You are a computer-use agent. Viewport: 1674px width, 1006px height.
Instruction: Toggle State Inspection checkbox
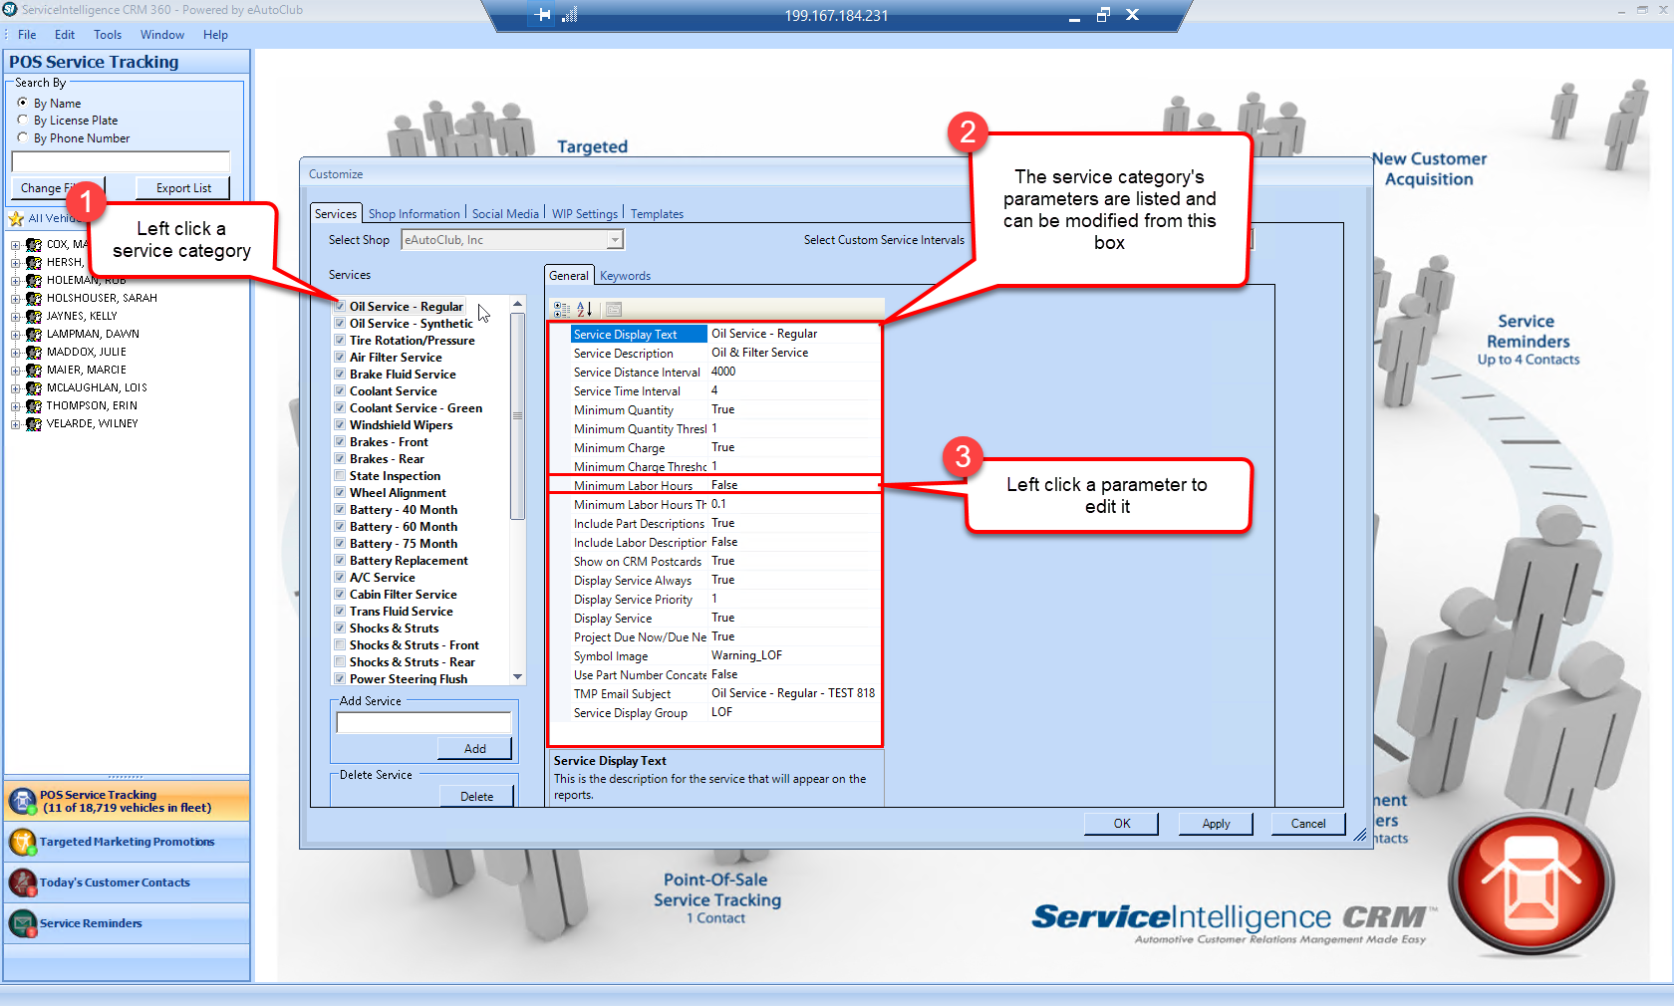tap(340, 475)
